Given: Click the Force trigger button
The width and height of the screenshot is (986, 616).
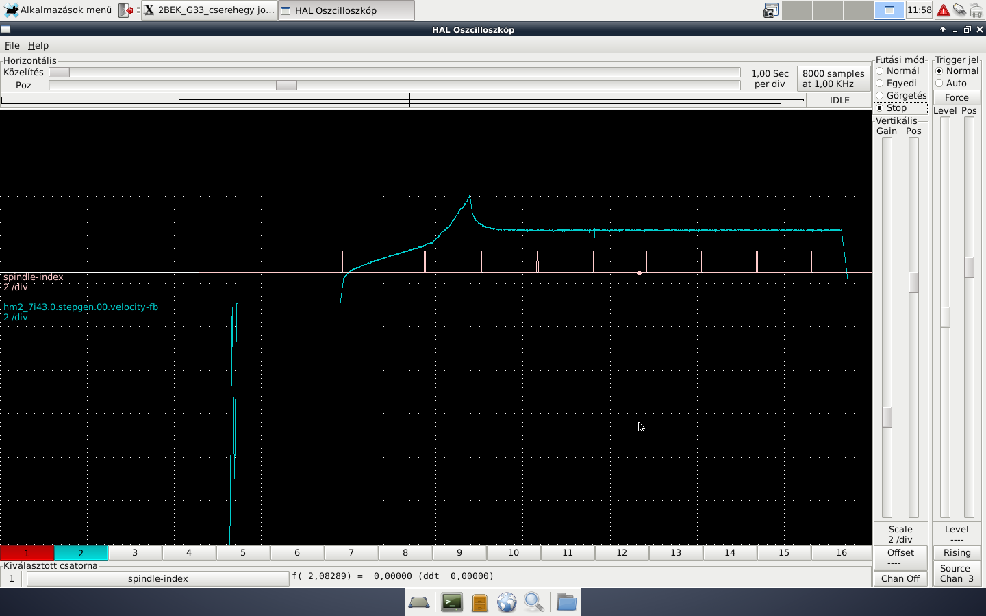Looking at the screenshot, I should click(957, 98).
